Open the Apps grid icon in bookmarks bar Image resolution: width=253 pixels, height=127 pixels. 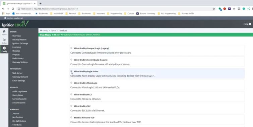(x=3, y=13)
